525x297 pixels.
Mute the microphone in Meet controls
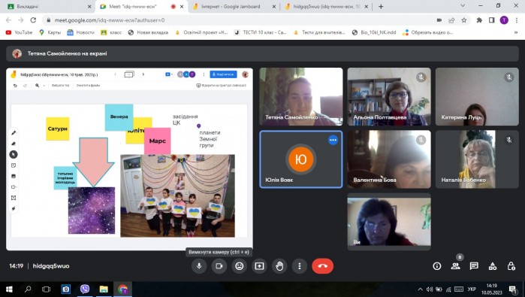tap(199, 266)
